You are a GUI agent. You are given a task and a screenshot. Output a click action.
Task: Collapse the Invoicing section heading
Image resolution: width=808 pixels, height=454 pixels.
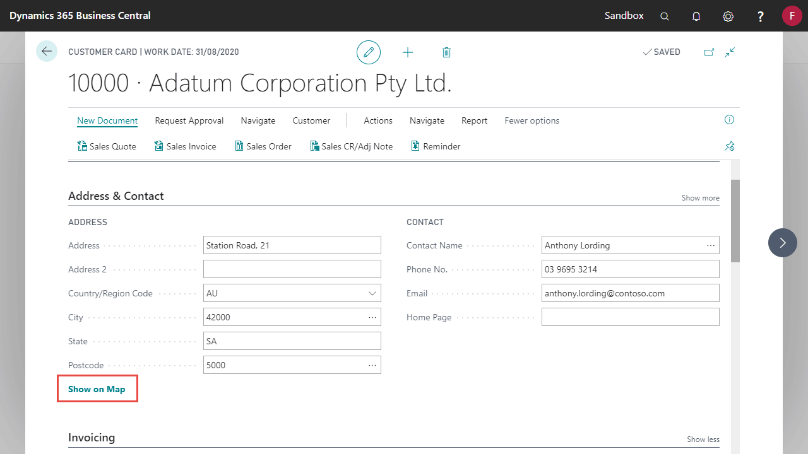[x=92, y=438]
